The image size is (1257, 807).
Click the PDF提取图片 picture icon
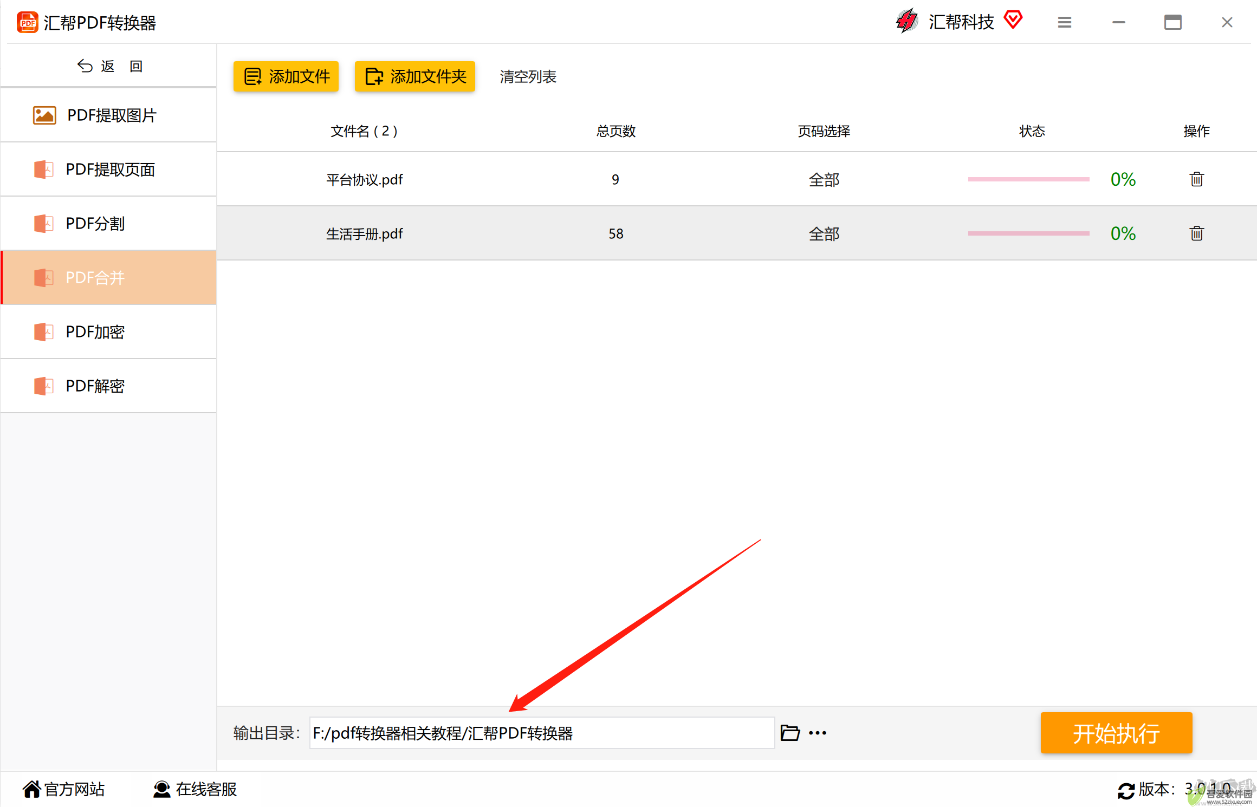tap(44, 115)
